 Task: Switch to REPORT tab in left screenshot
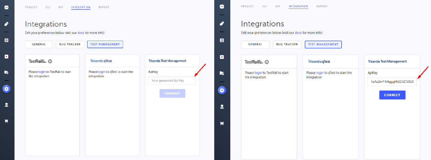tap(104, 7)
